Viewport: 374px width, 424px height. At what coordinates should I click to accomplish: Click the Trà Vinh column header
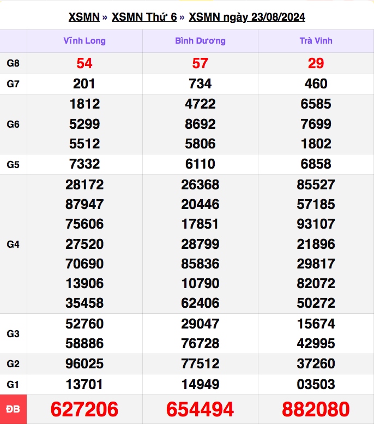coord(316,40)
